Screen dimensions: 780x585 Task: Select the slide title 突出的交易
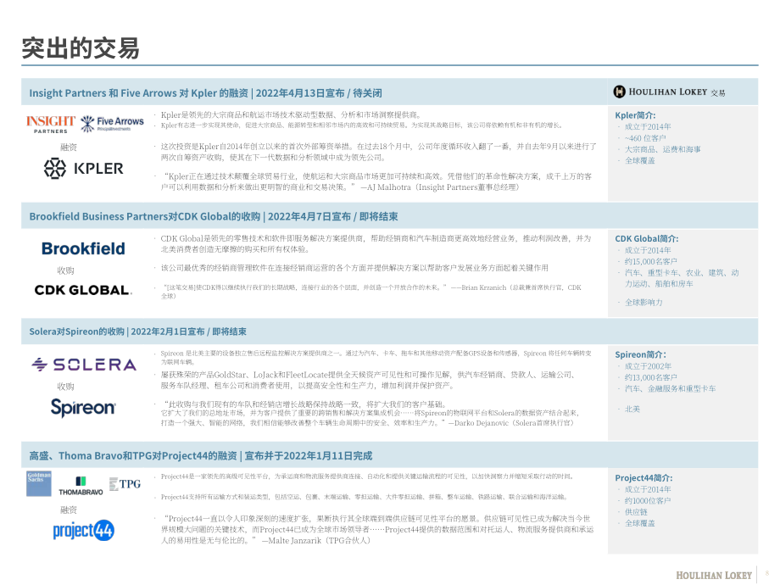coord(81,47)
